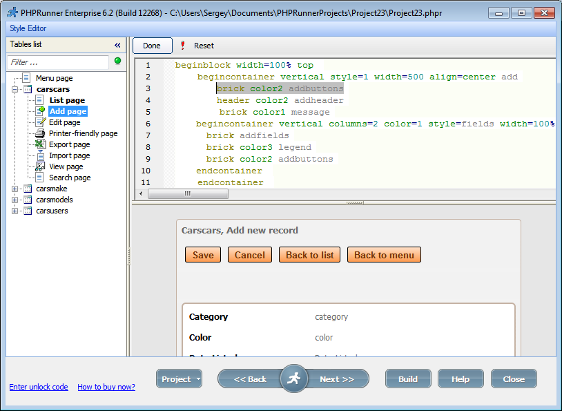Click the red exclamation Reset icon
562x411 pixels.
pyautogui.click(x=182, y=45)
